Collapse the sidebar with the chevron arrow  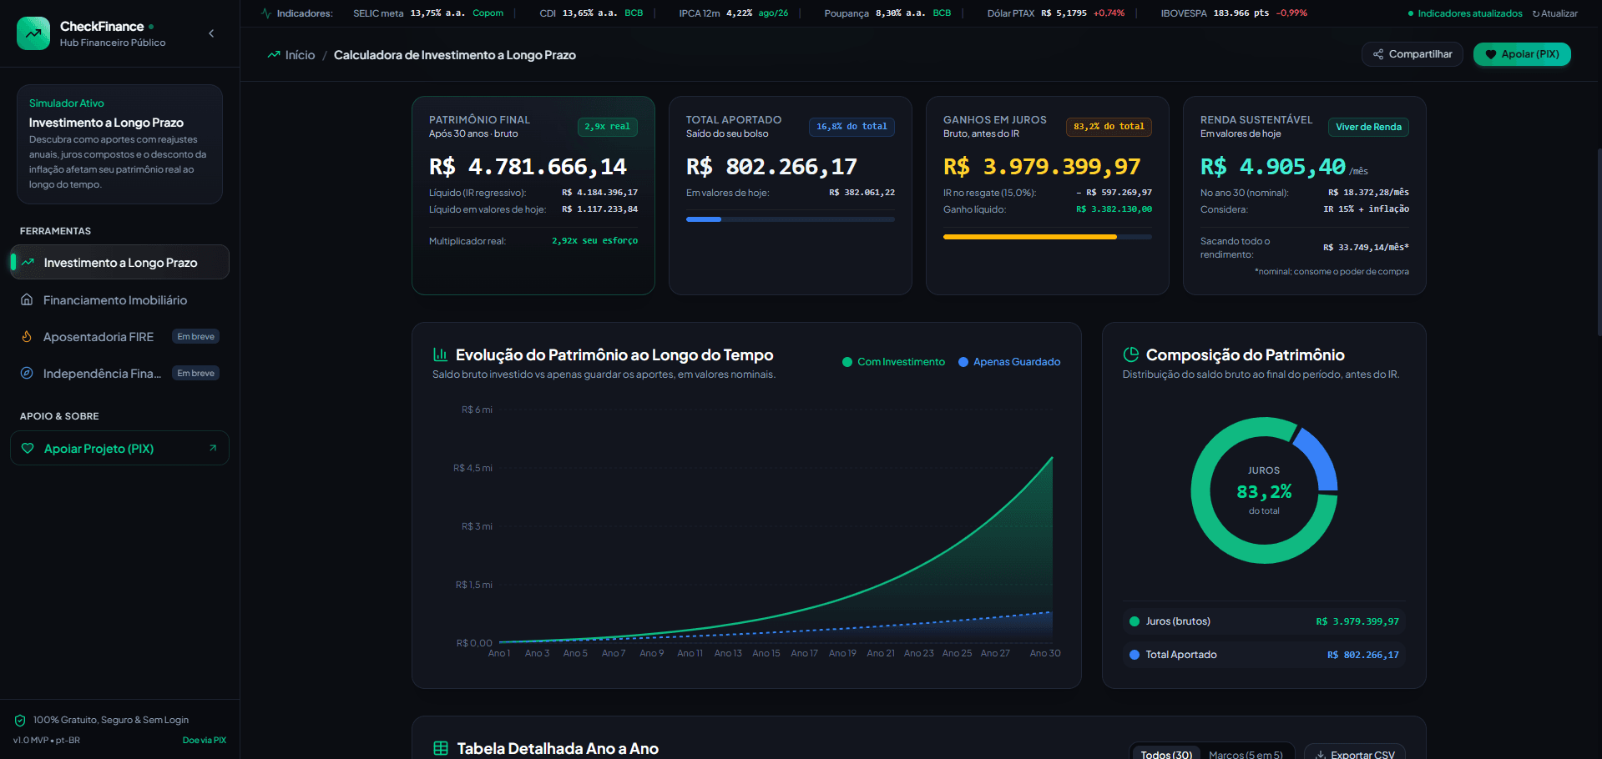211,33
